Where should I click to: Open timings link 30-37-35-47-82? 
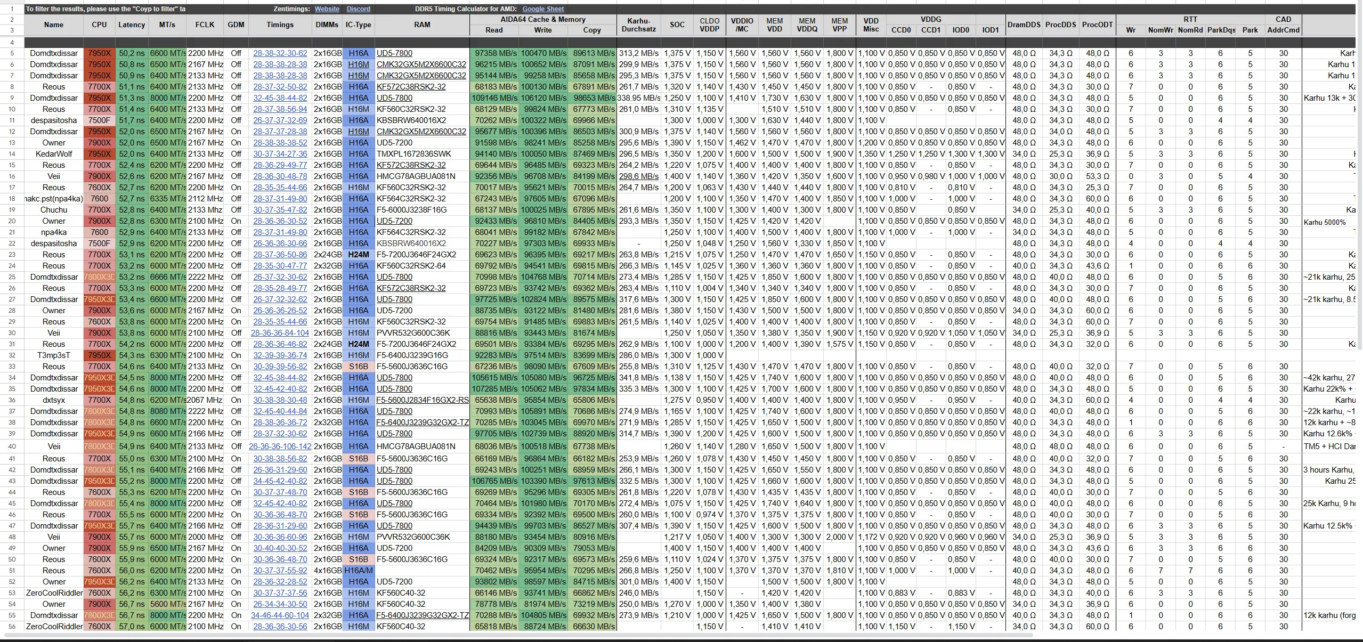[280, 210]
